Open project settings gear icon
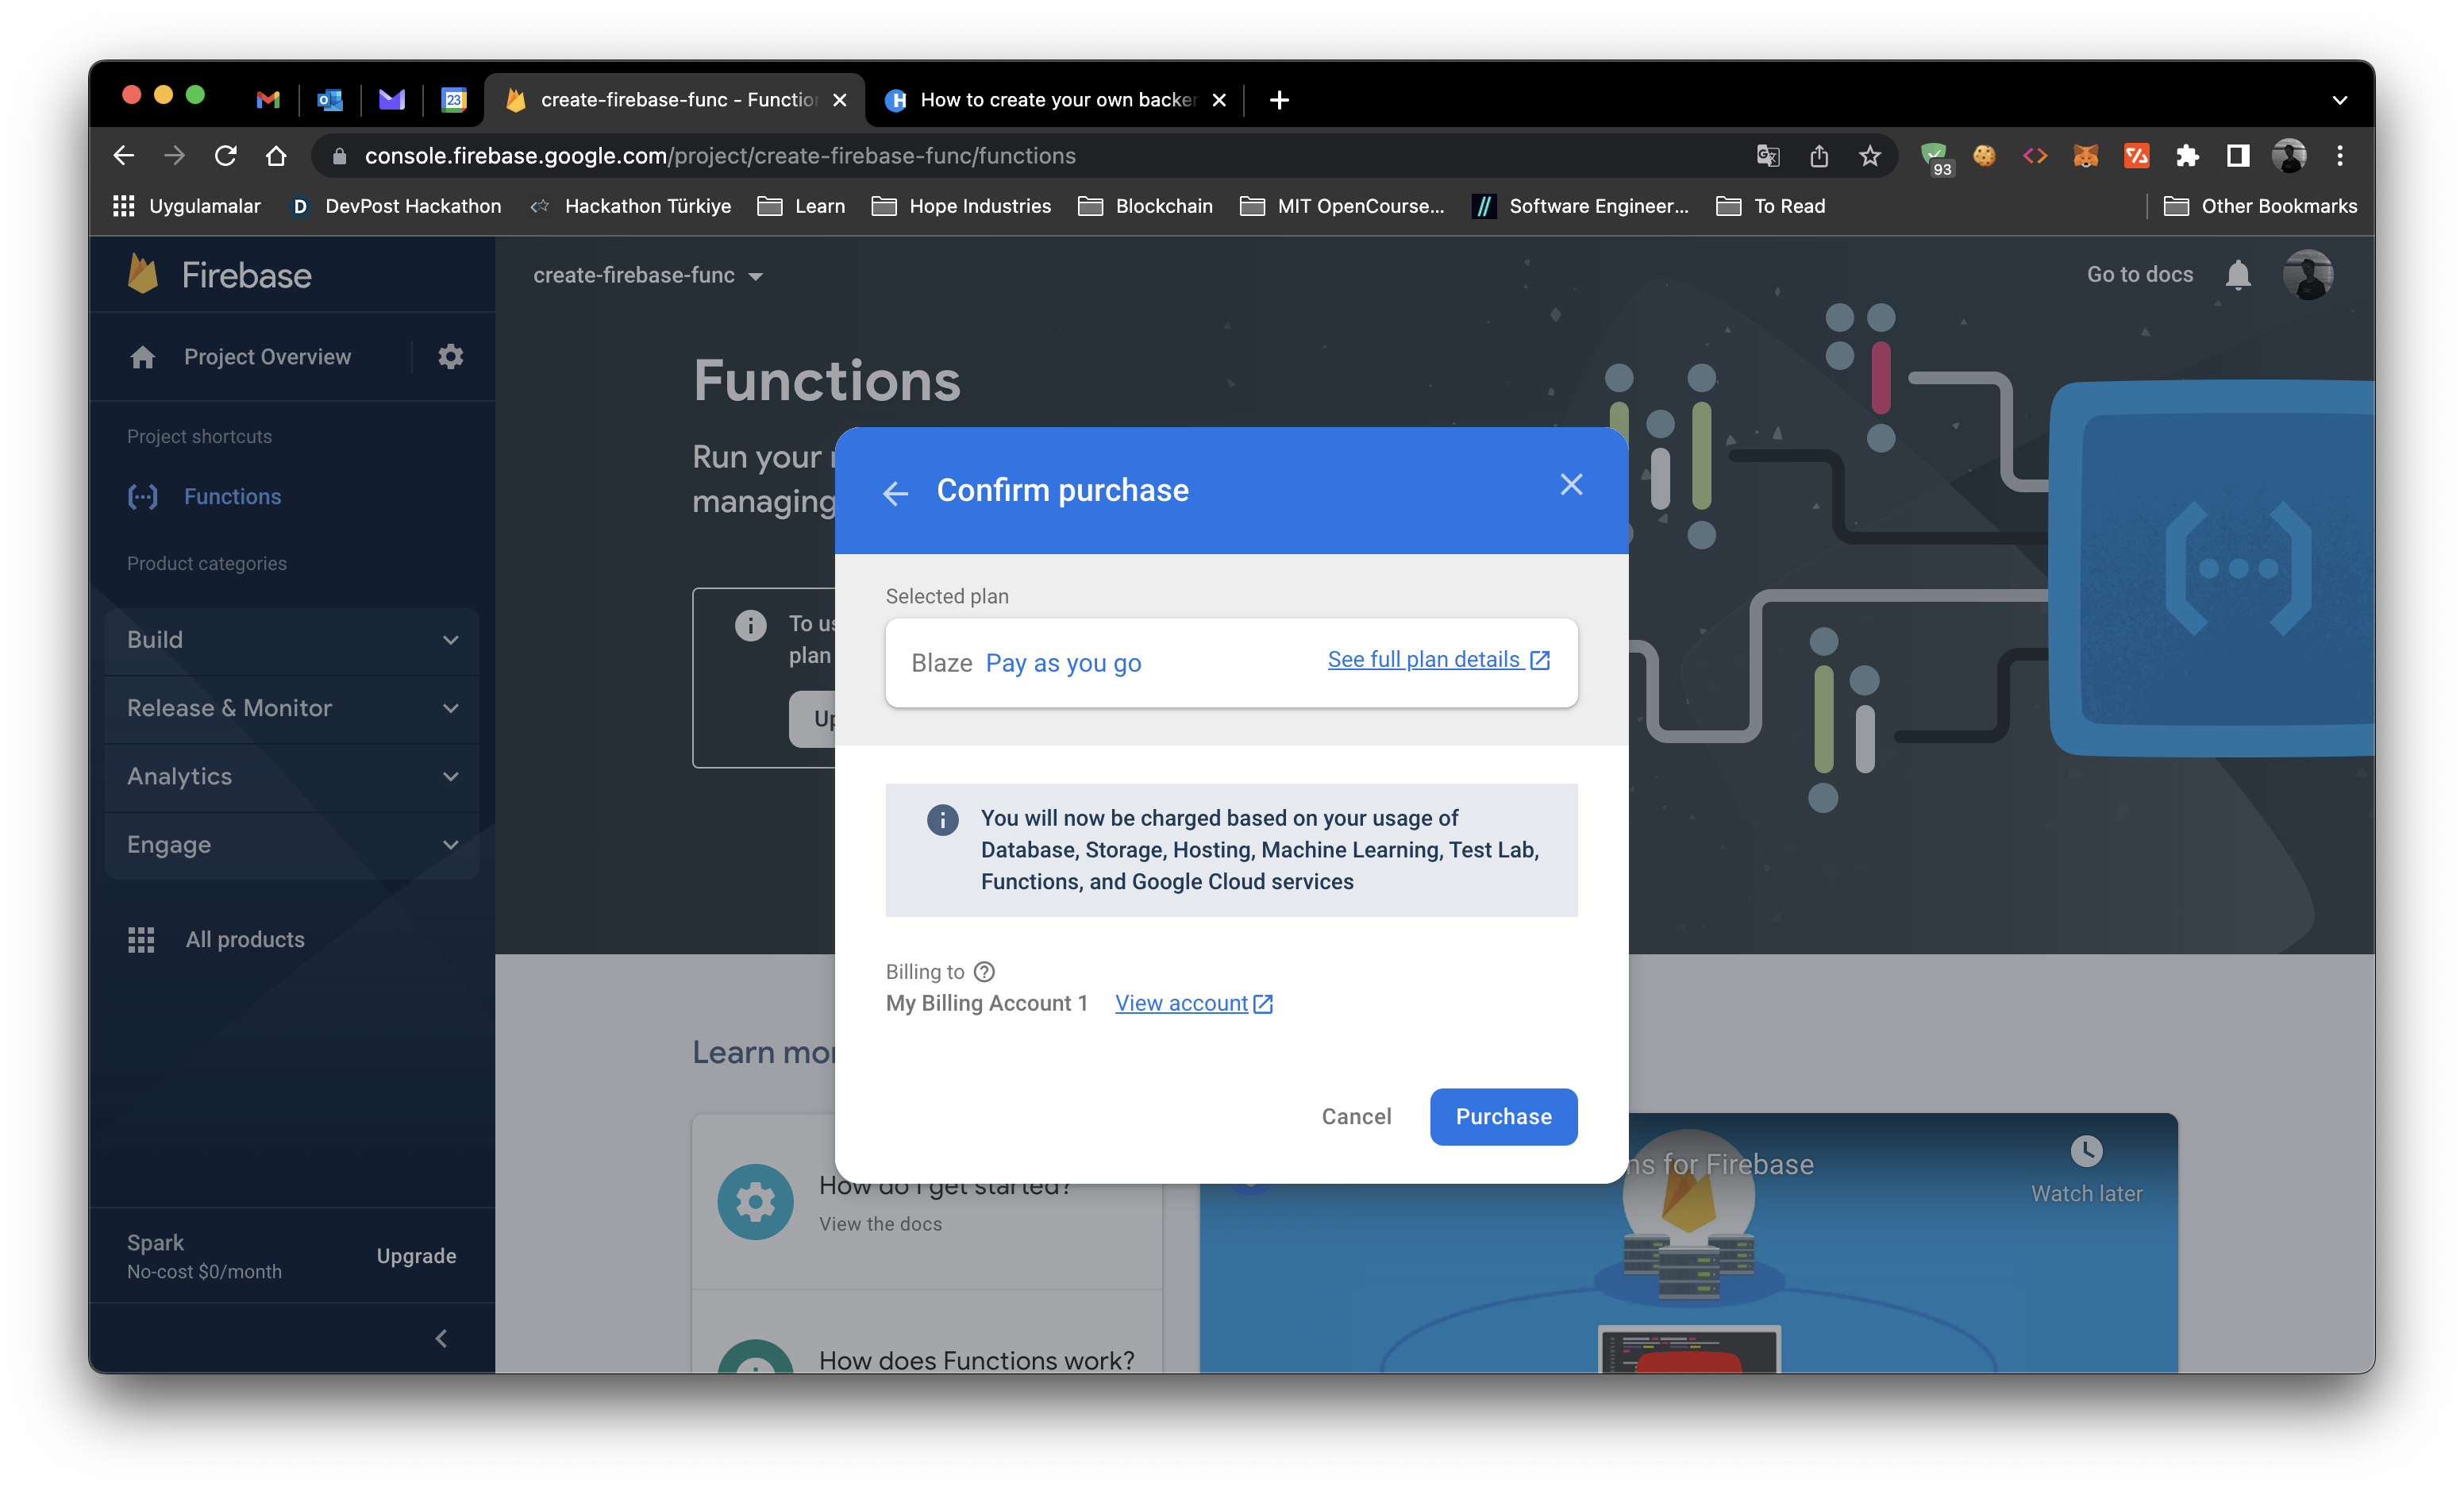 (450, 357)
